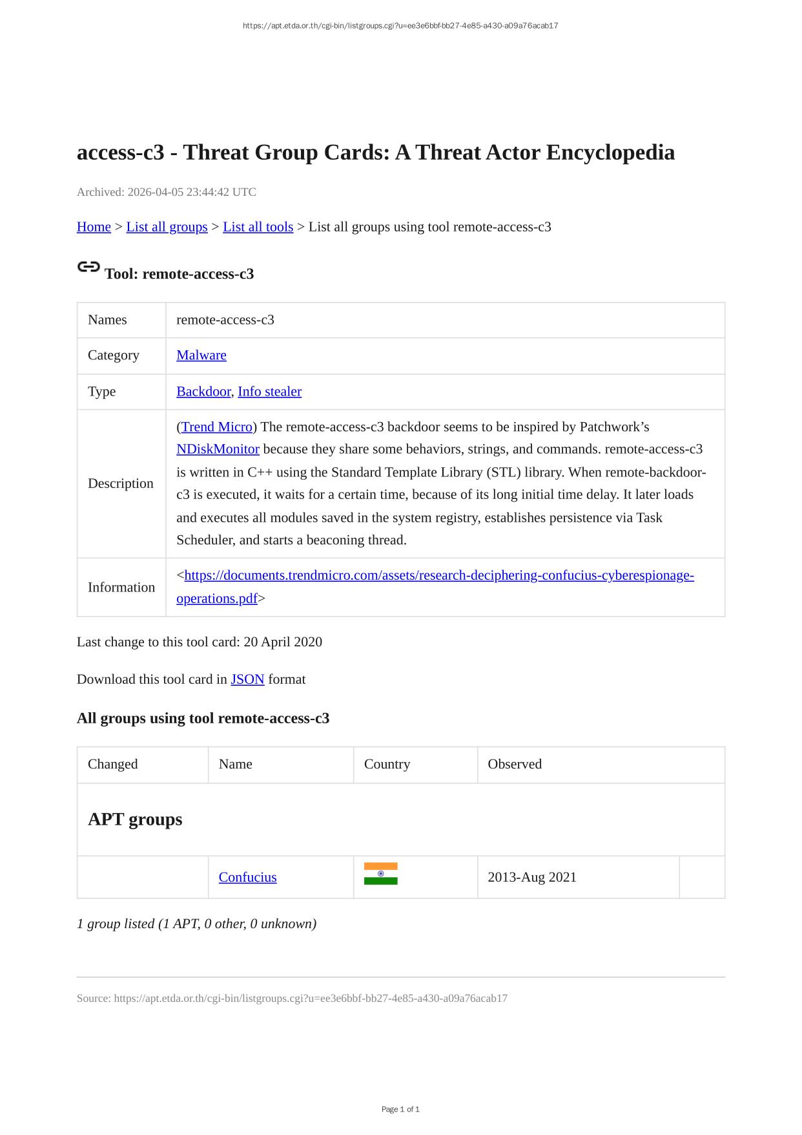Open the List all tools breadcrumb
The image size is (802, 1135).
click(x=258, y=227)
